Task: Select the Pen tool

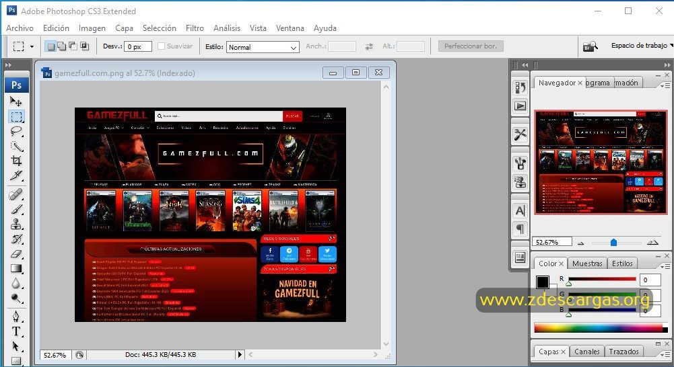Action: coord(16,317)
